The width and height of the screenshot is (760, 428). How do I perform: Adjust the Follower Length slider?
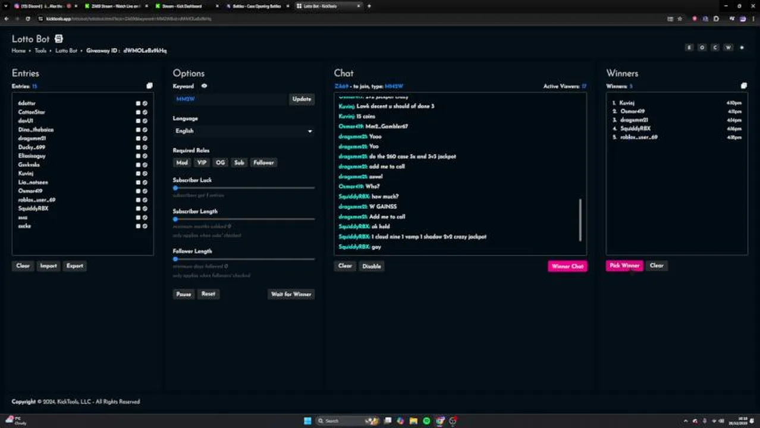(x=244, y=259)
